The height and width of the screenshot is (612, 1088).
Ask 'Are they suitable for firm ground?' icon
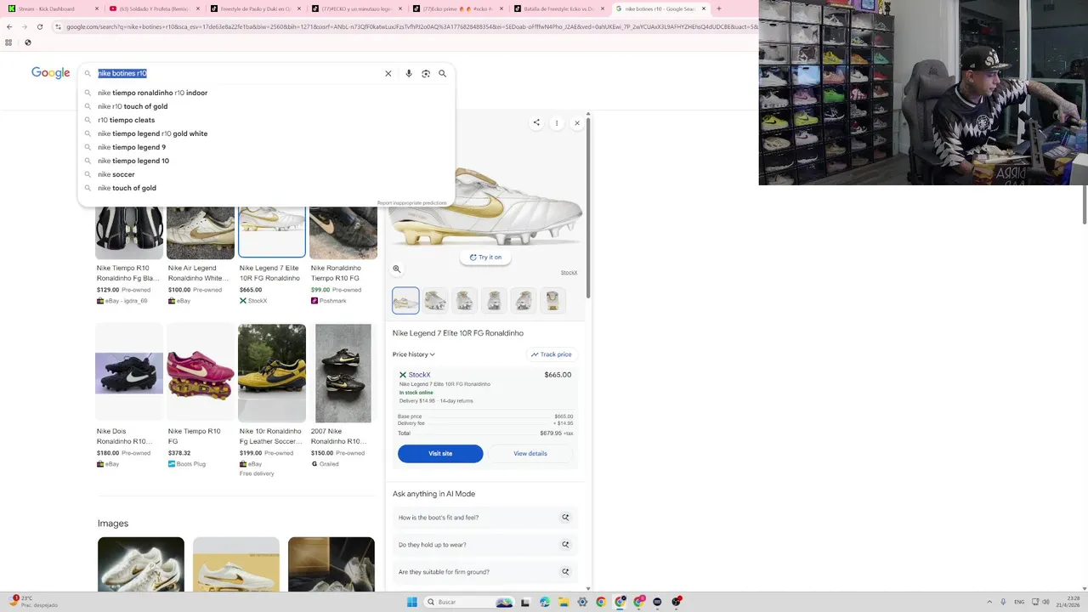pos(565,571)
